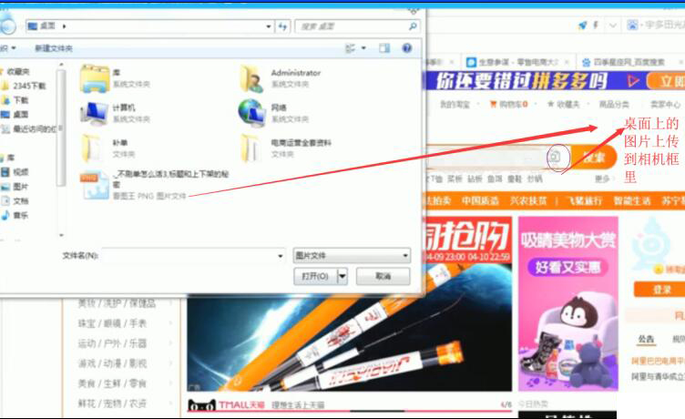
Task: Select 图片 library in the sidebar
Action: coord(21,187)
